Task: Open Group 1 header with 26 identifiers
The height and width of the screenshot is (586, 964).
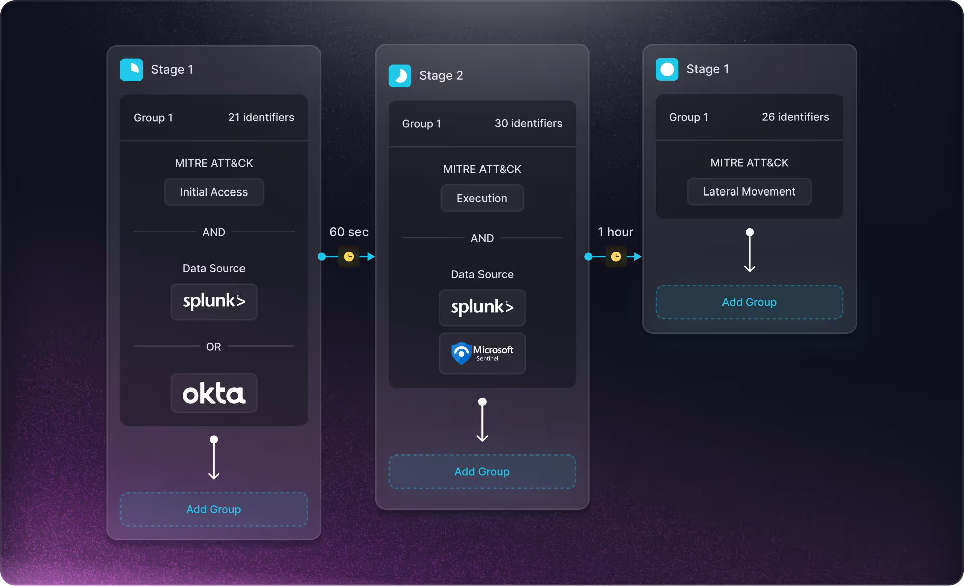Action: point(749,117)
